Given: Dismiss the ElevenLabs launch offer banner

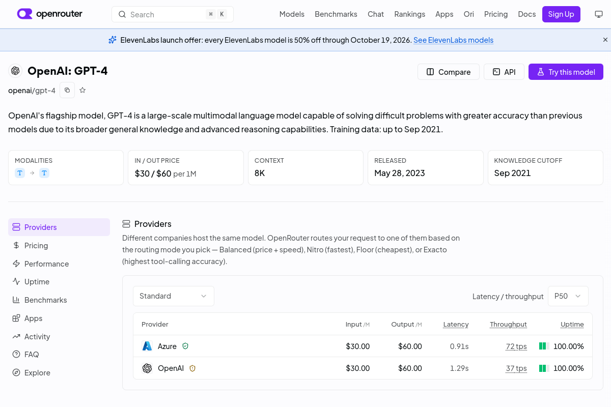Looking at the screenshot, I should click(605, 40).
